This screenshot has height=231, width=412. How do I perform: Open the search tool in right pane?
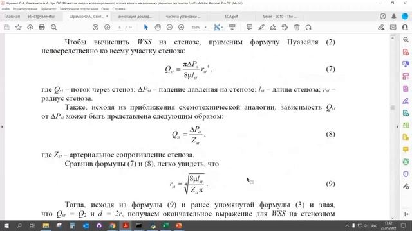(x=406, y=40)
